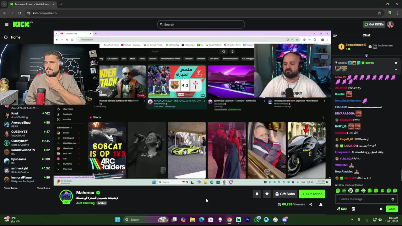402x226 pixels.
Task: Open the Kick hamburger sidebar menu
Action: [x=7, y=24]
